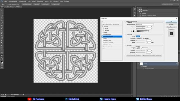This screenshot has height=101, width=180.
Task: Enable the Внутренняя тень checkbox
Action: click(102, 35)
